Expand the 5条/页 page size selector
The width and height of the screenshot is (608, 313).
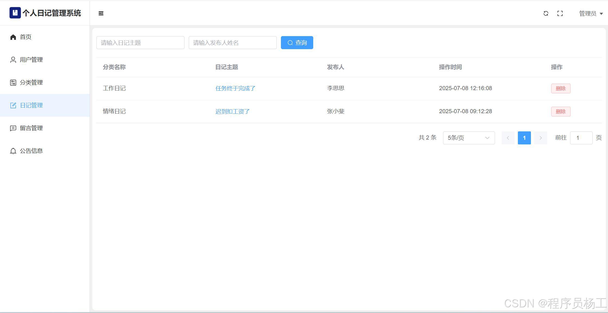point(469,138)
